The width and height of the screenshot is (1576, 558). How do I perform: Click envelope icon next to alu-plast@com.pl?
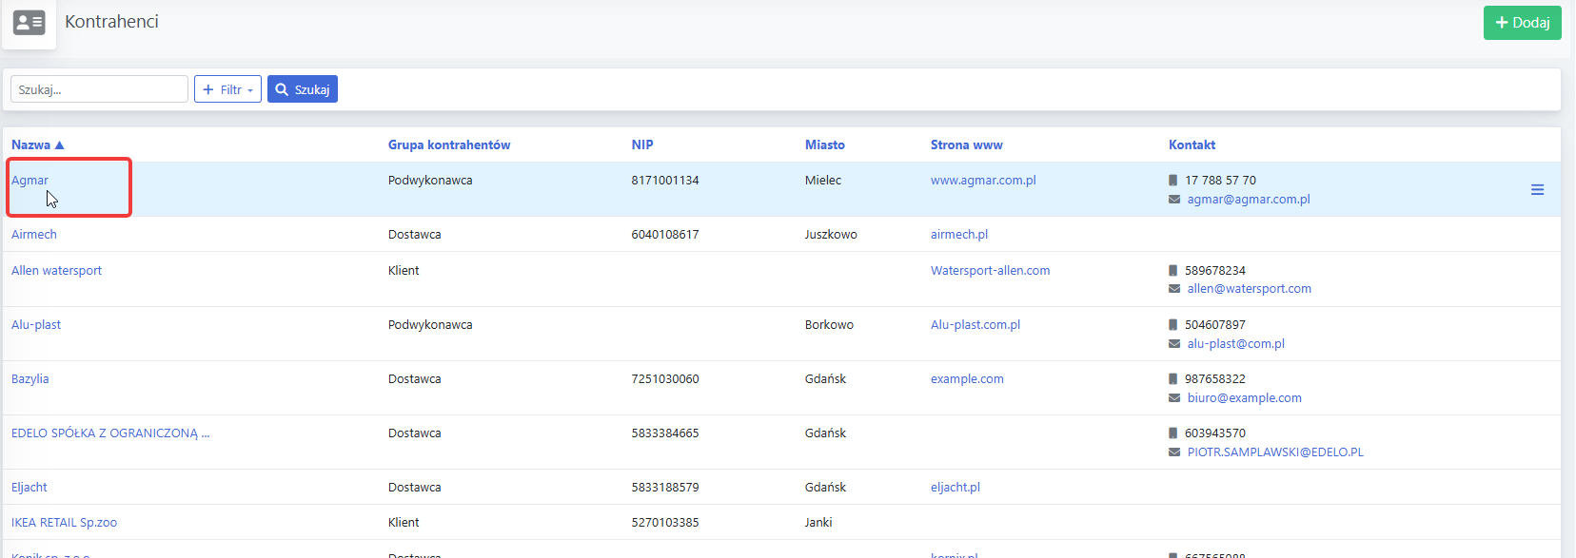tap(1174, 344)
